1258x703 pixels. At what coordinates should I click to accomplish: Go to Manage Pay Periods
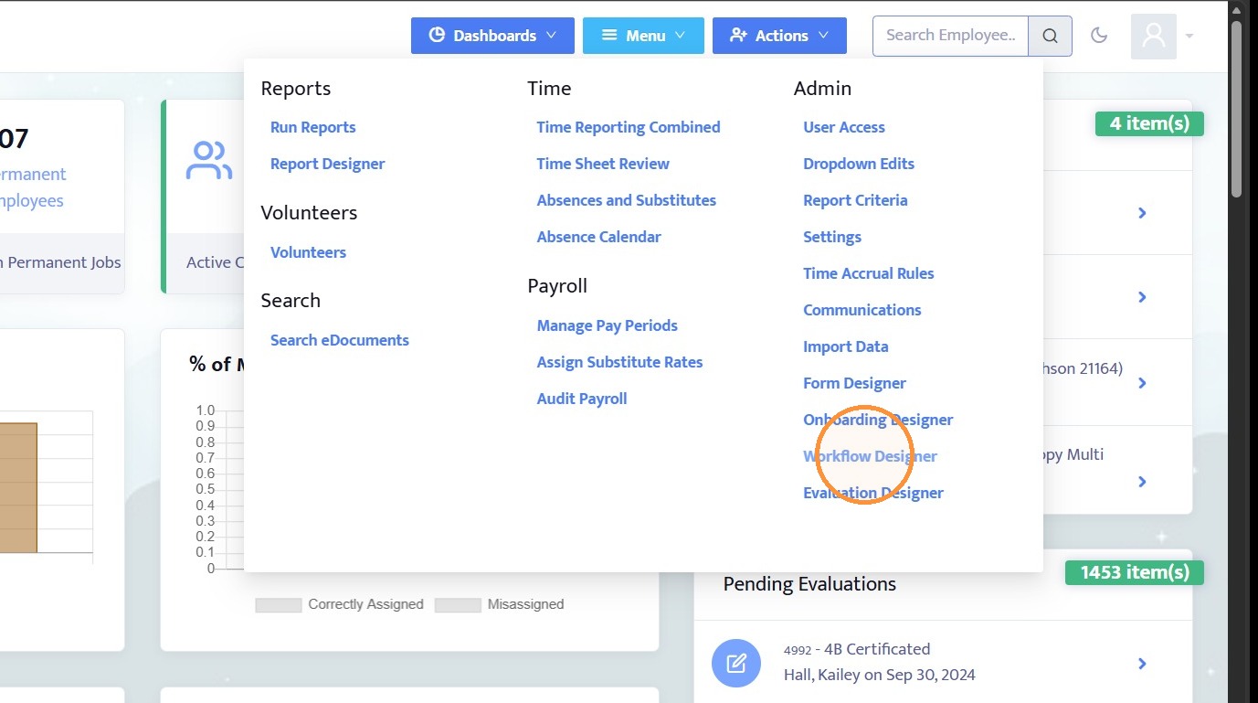click(x=608, y=325)
